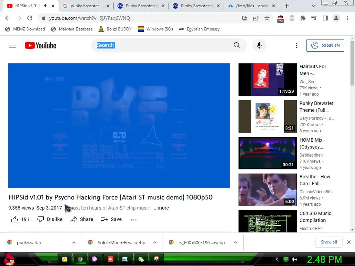Click the 2:48 PM taskbar clock
The width and height of the screenshot is (355, 266).
pyautogui.click(x=324, y=259)
